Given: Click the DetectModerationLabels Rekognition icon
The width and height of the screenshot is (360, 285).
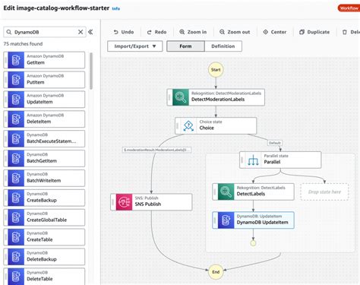Looking at the screenshot, I should (181, 97).
